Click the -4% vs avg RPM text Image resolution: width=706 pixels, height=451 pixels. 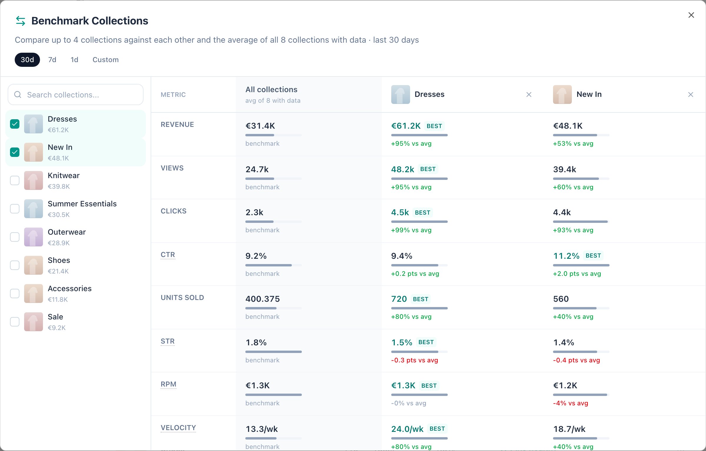570,403
